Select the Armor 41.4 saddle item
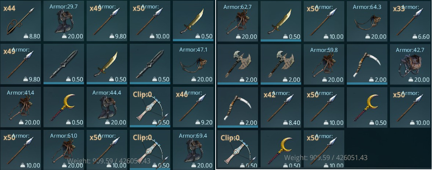The image size is (432, 170). [20, 107]
